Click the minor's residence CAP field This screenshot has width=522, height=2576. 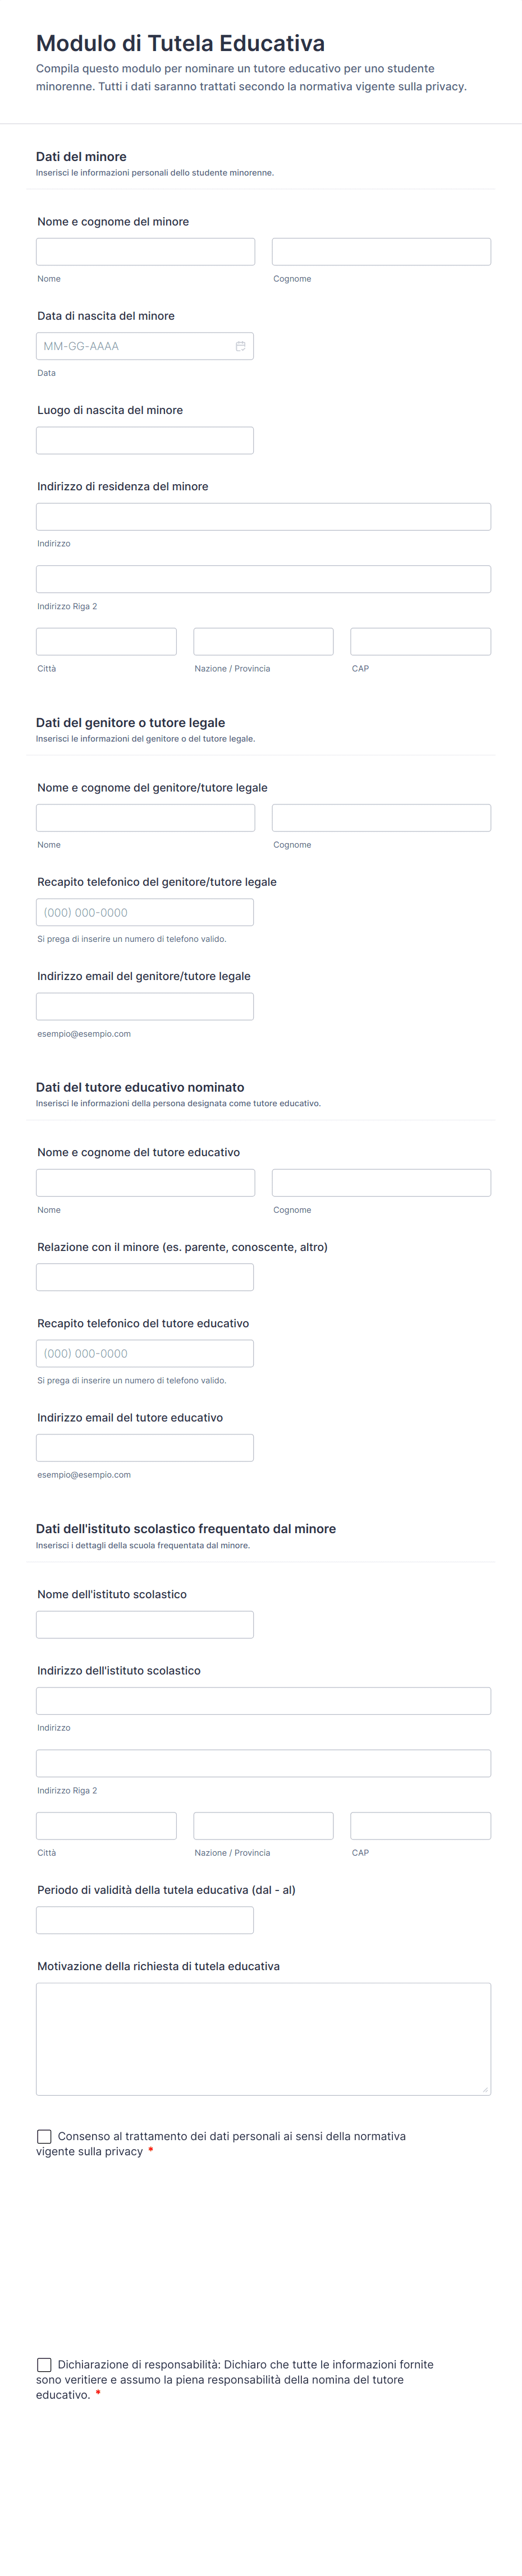coord(420,642)
